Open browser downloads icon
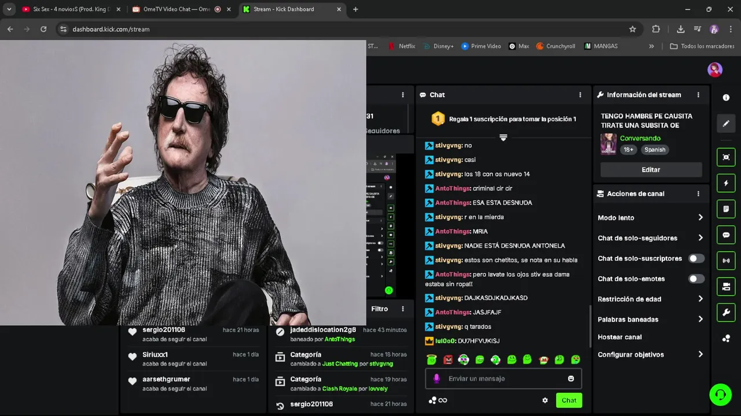 681,29
